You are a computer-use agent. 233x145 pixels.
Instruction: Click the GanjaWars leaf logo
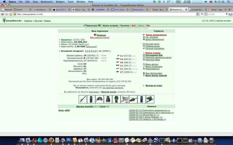[x=4, y=20]
